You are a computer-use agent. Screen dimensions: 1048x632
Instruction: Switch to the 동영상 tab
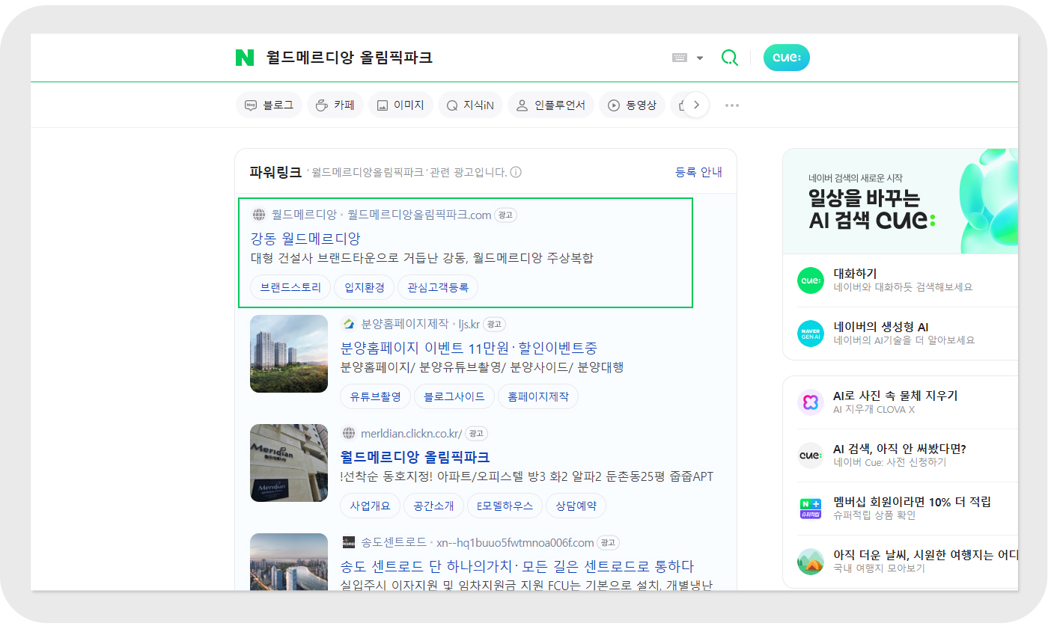(632, 105)
